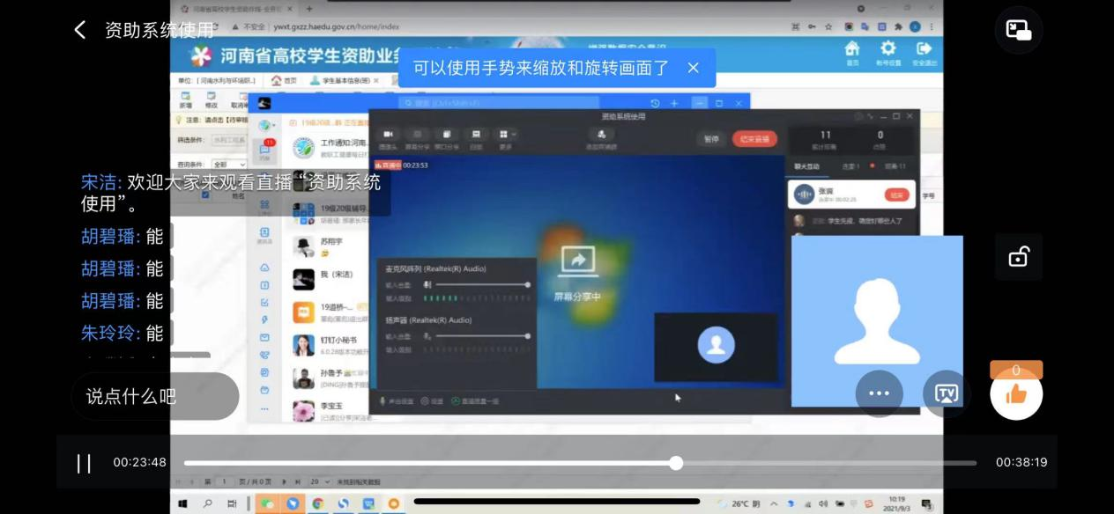Open picture-in-picture mode icon

(x=1019, y=30)
